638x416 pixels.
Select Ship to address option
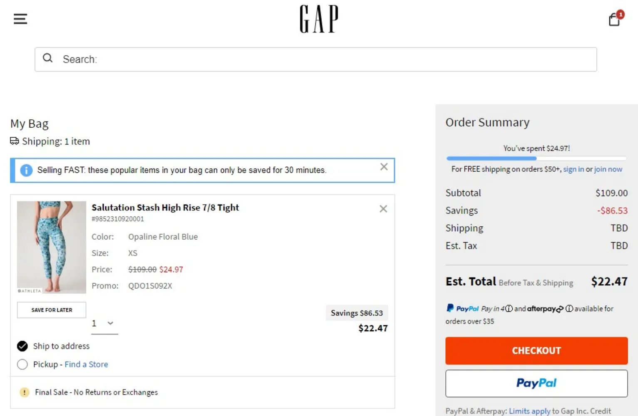tap(22, 346)
